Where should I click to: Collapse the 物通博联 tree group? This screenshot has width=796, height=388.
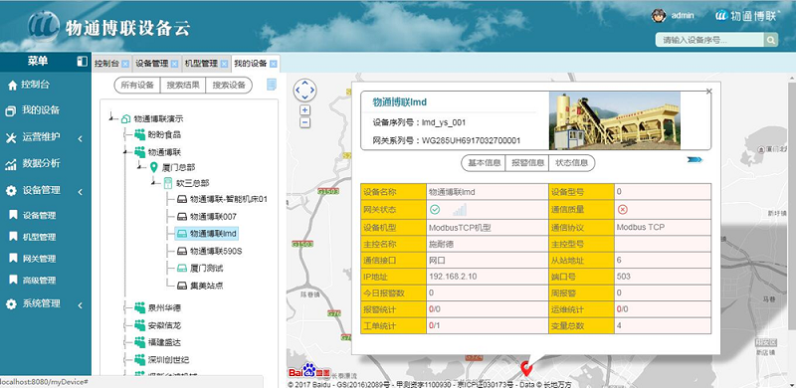point(126,152)
